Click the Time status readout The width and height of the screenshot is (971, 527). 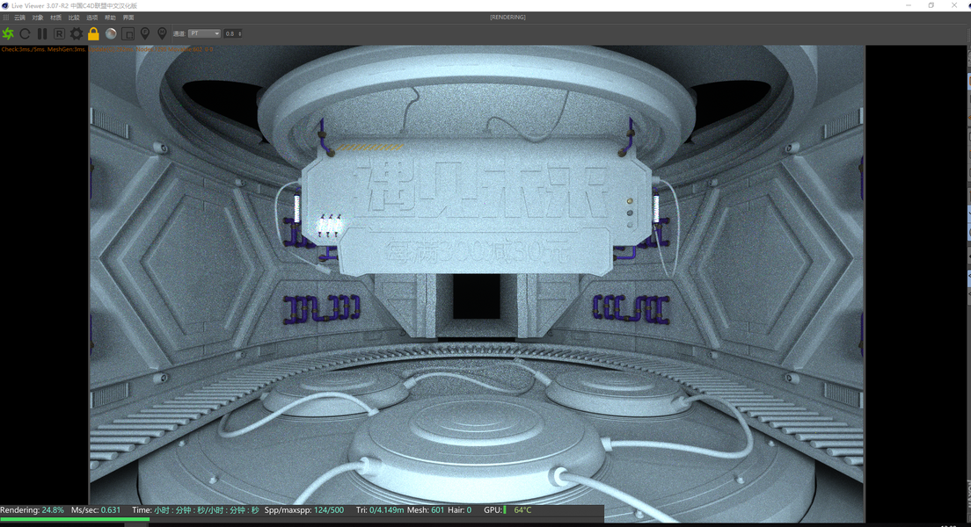click(x=195, y=510)
